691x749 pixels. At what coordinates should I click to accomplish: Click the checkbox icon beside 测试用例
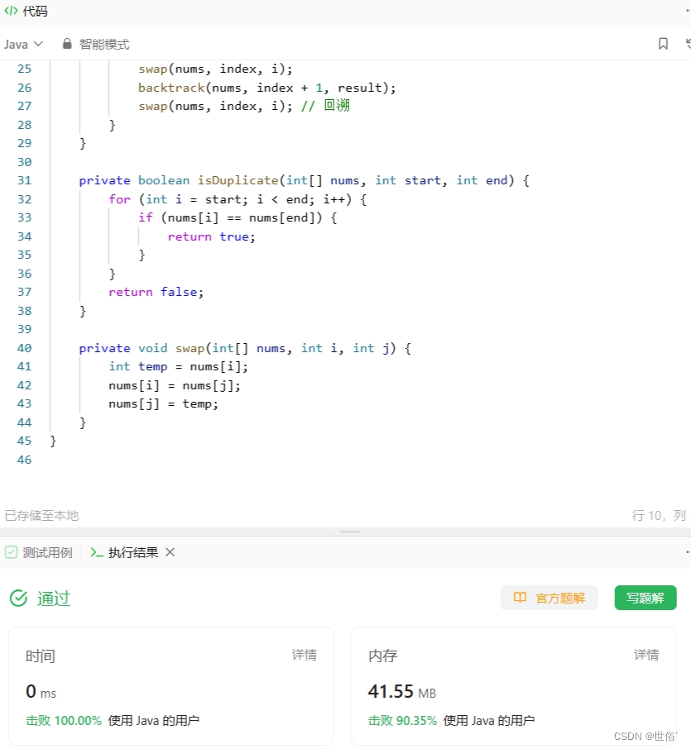11,552
